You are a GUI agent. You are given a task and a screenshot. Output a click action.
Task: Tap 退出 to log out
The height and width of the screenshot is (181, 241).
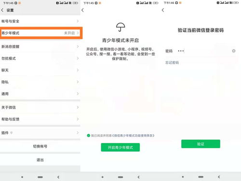[x=40, y=160]
